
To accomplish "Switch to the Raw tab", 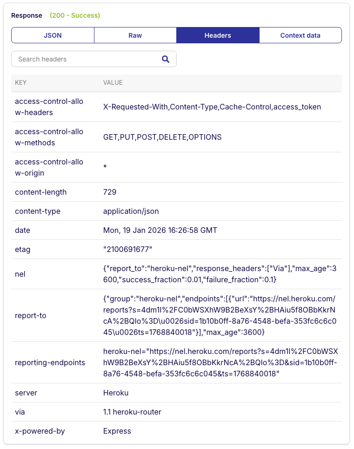I will click(x=135, y=35).
